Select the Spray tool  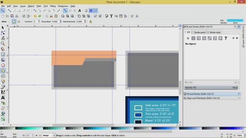coord(3,103)
